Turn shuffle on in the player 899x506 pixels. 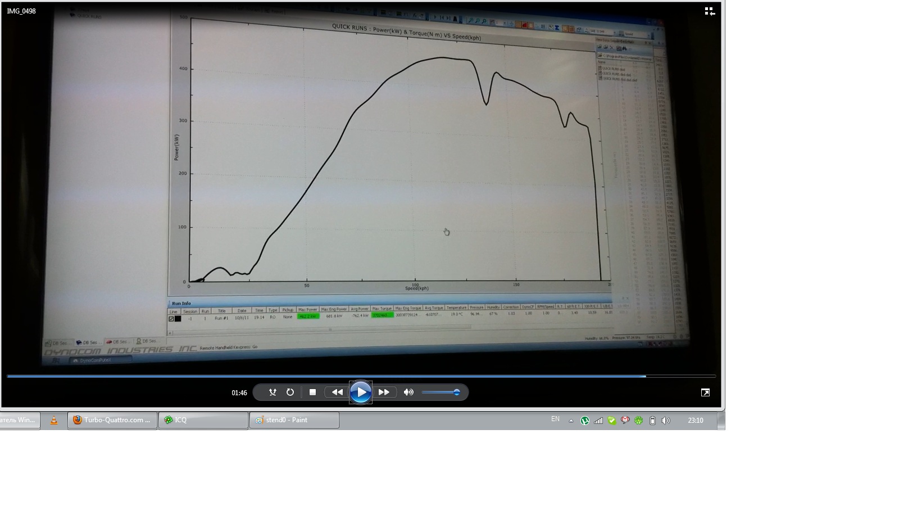point(273,392)
